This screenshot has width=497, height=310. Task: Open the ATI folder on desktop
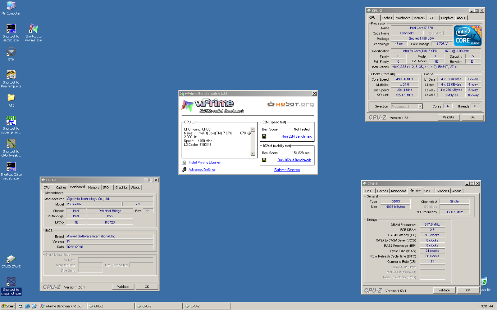click(x=11, y=100)
